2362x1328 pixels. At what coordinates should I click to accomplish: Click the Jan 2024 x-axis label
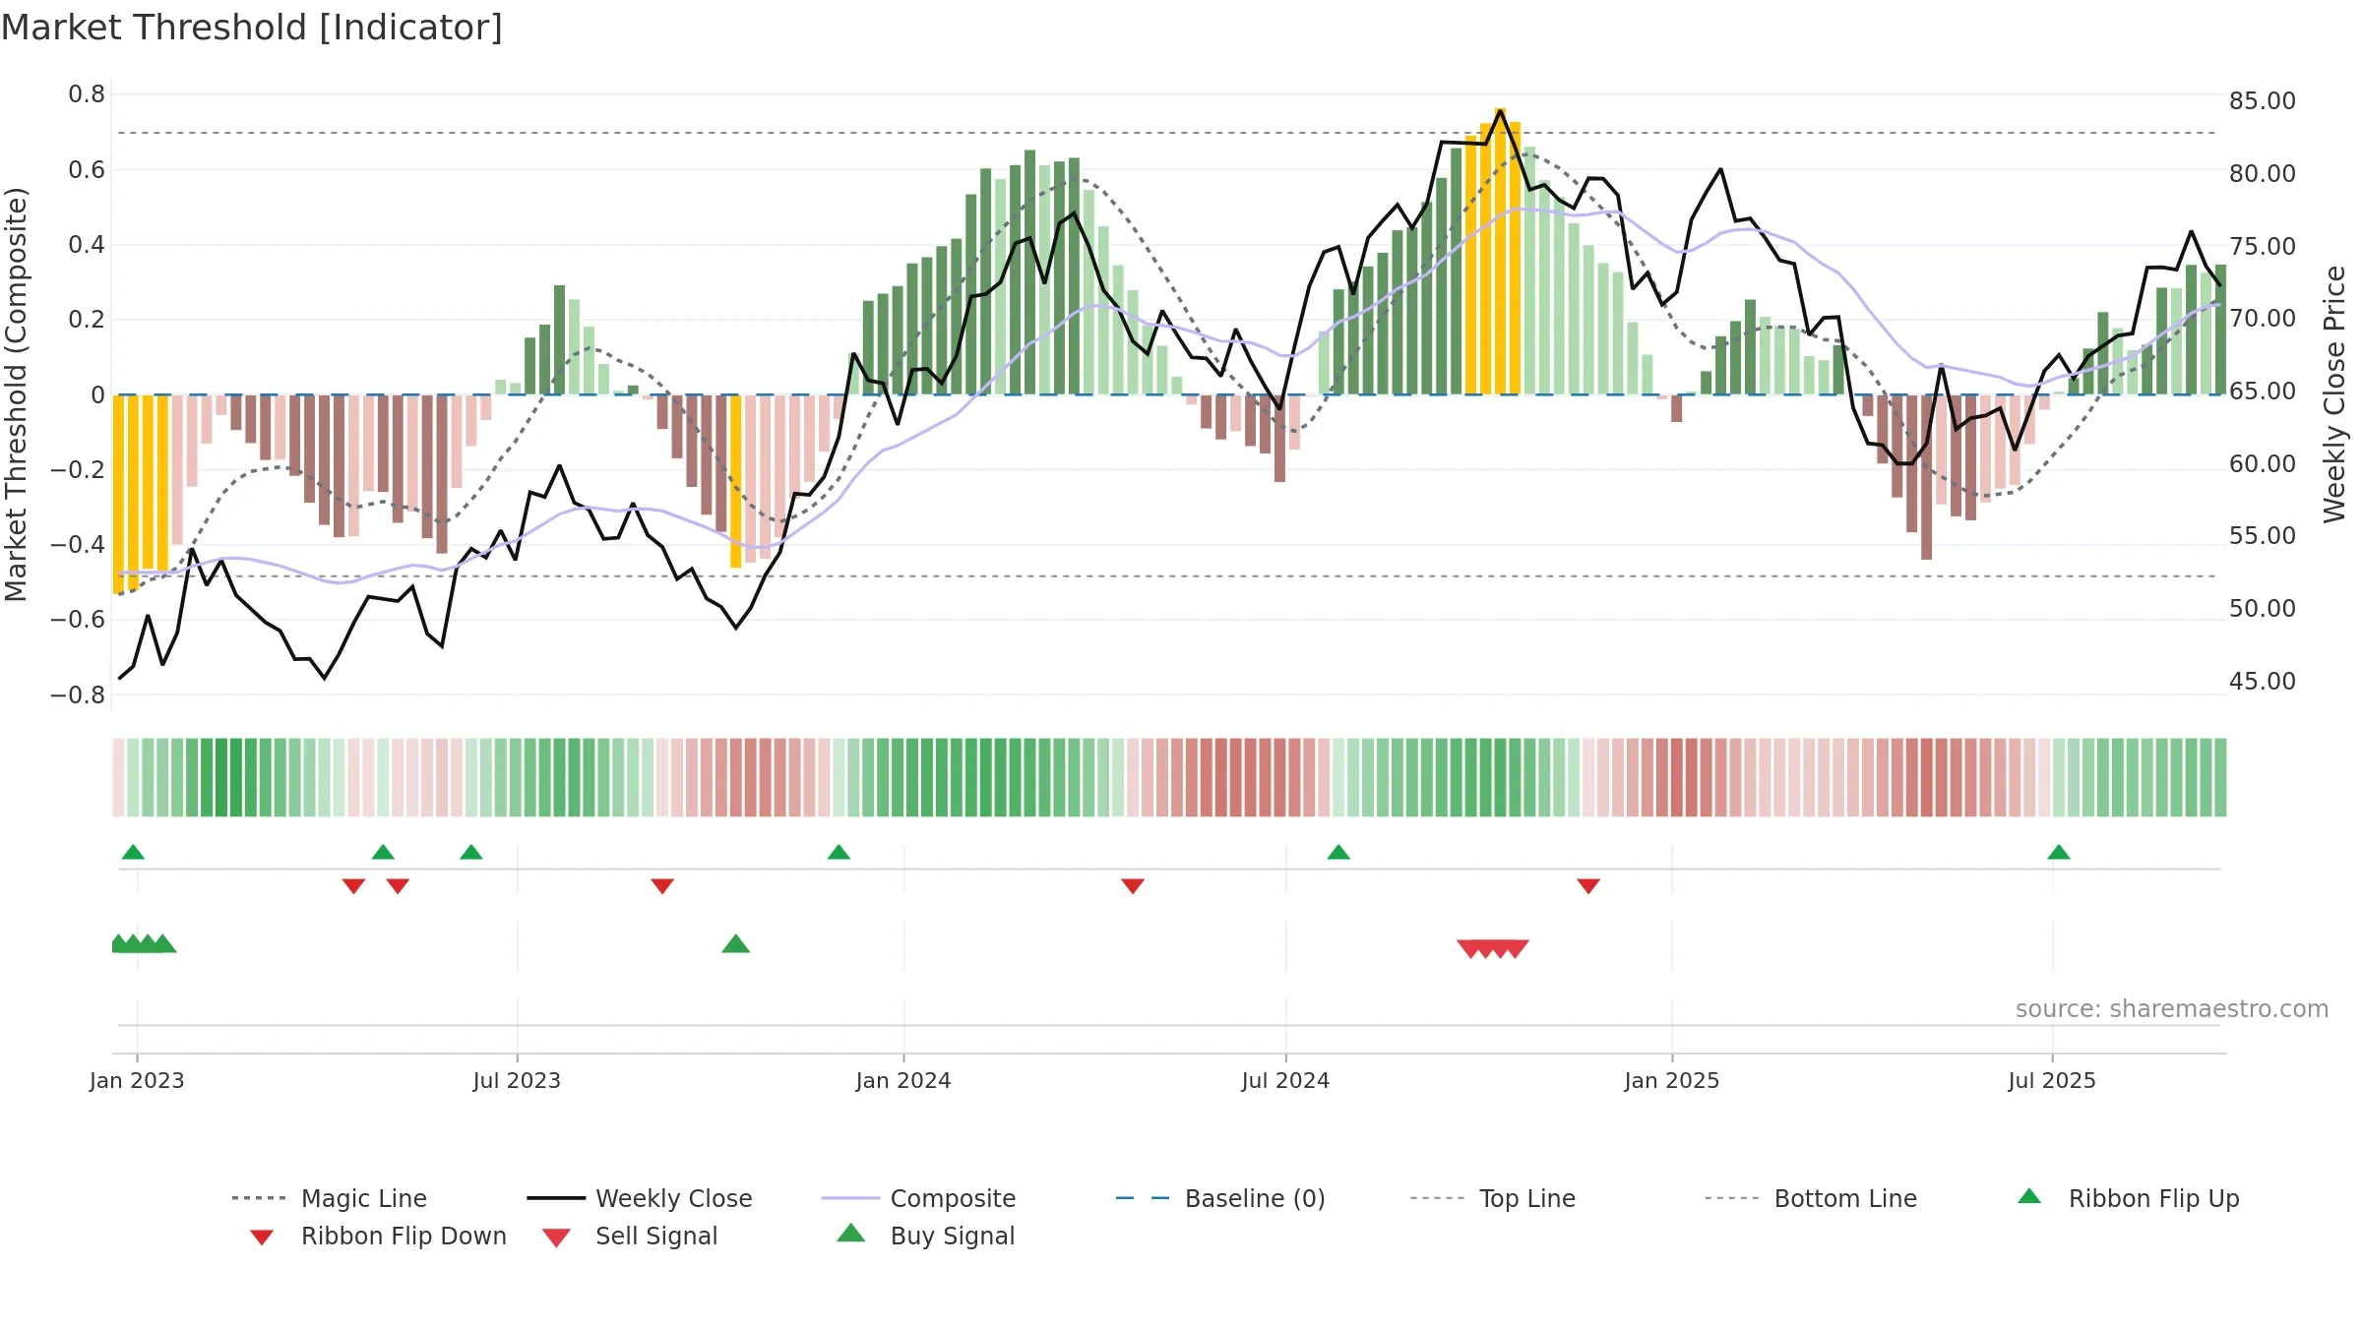point(903,1081)
